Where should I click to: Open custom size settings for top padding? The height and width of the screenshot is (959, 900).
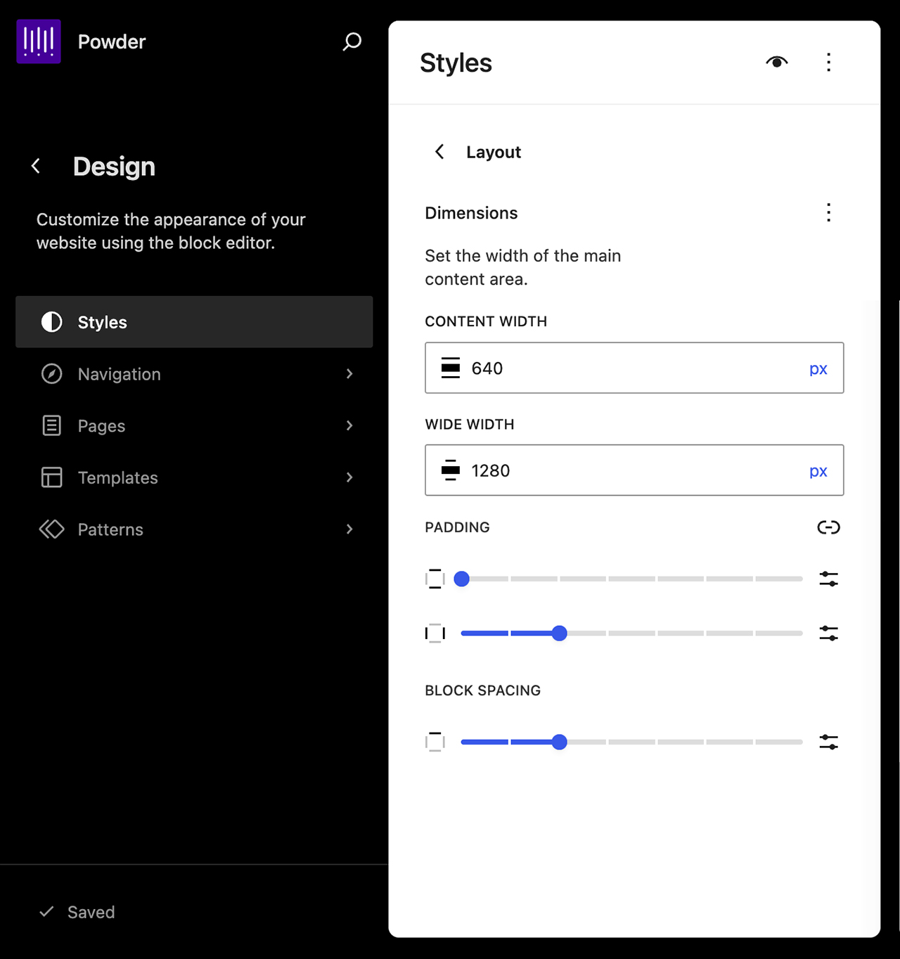click(x=828, y=578)
